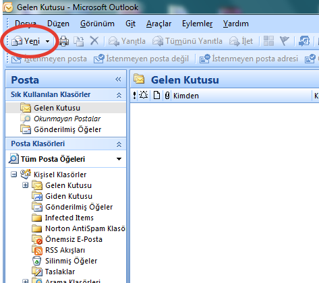This screenshot has width=319, height=283.
Task: Select Önemsiz E-Posta folder
Action: 74,239
